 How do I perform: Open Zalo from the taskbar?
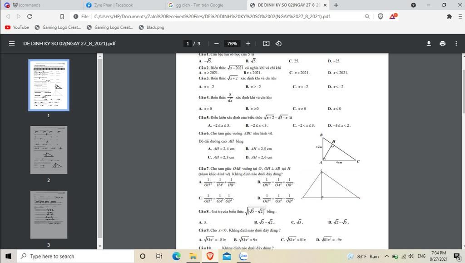243,256
